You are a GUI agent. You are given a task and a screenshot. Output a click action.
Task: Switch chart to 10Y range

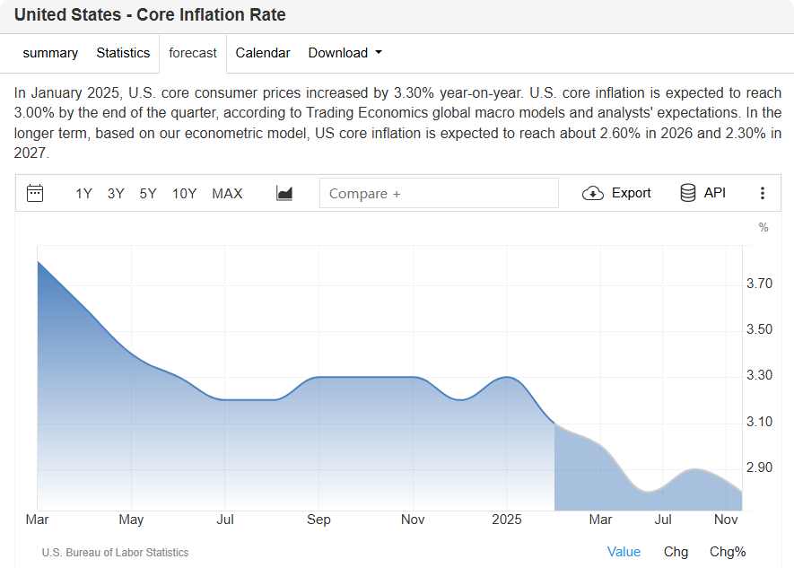[184, 193]
